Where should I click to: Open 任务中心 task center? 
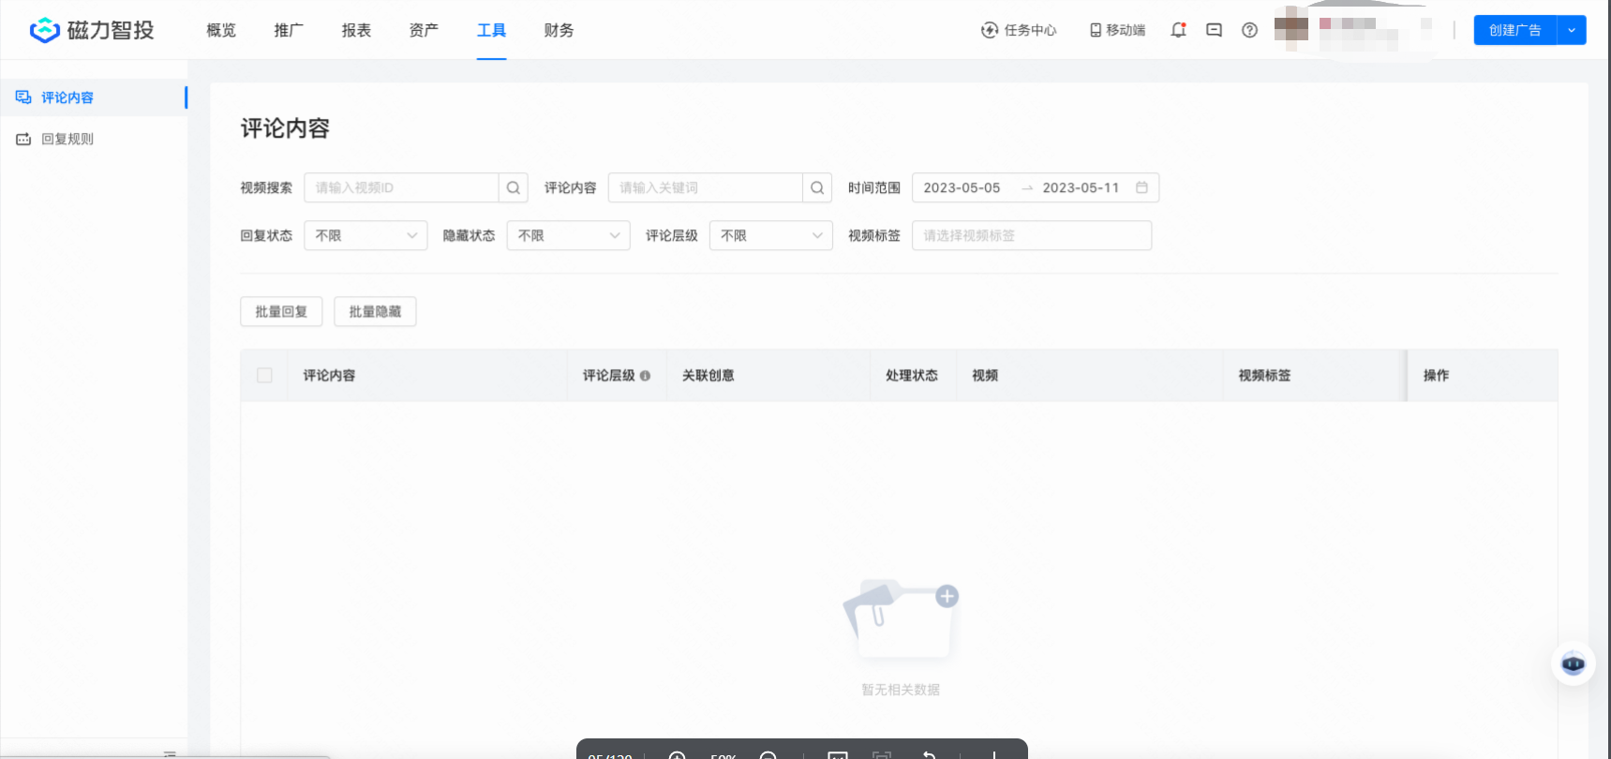click(x=1019, y=30)
